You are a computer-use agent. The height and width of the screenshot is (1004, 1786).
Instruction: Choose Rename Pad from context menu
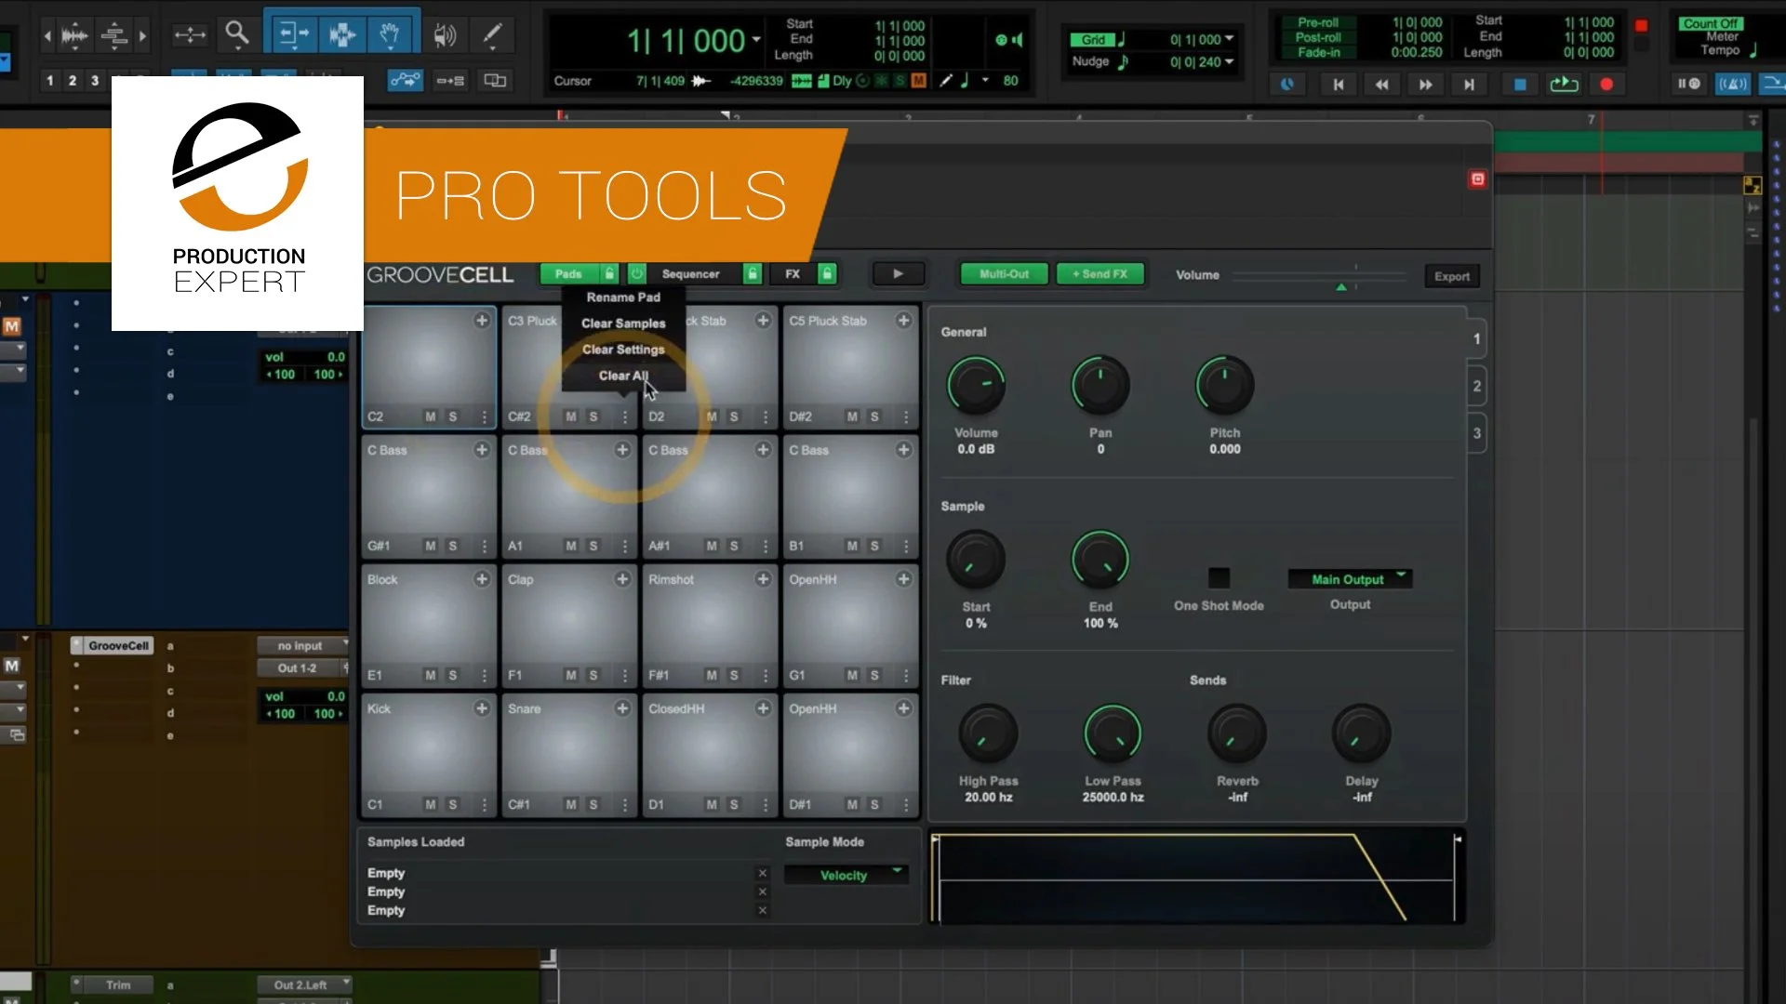click(623, 297)
